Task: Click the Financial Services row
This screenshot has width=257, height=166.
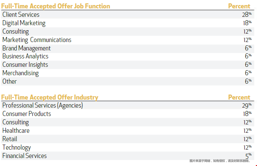Action: (x=128, y=156)
